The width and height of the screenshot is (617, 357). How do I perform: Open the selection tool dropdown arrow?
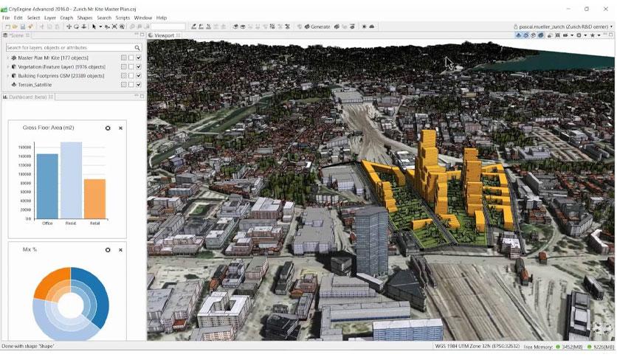pos(100,27)
